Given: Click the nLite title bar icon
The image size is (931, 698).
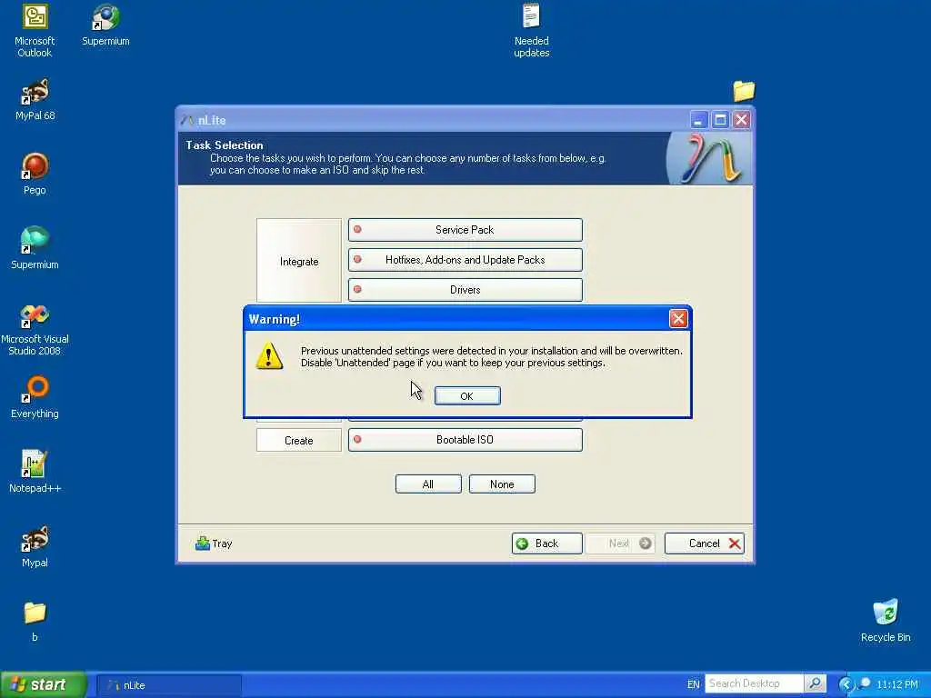Looking at the screenshot, I should 187,120.
